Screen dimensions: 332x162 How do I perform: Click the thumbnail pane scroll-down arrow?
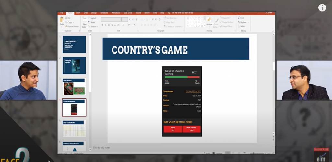click(x=90, y=149)
